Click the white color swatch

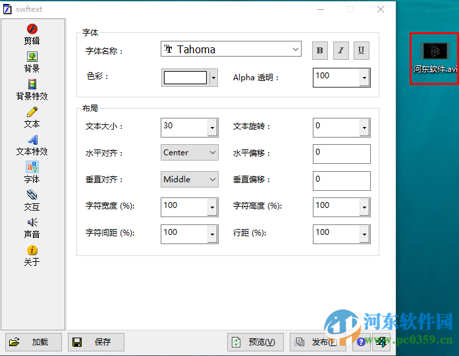pyautogui.click(x=185, y=78)
